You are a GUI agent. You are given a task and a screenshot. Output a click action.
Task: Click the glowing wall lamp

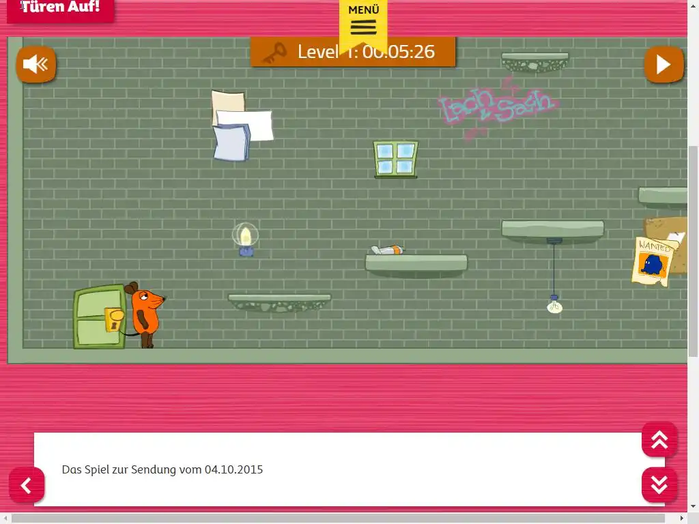click(245, 239)
